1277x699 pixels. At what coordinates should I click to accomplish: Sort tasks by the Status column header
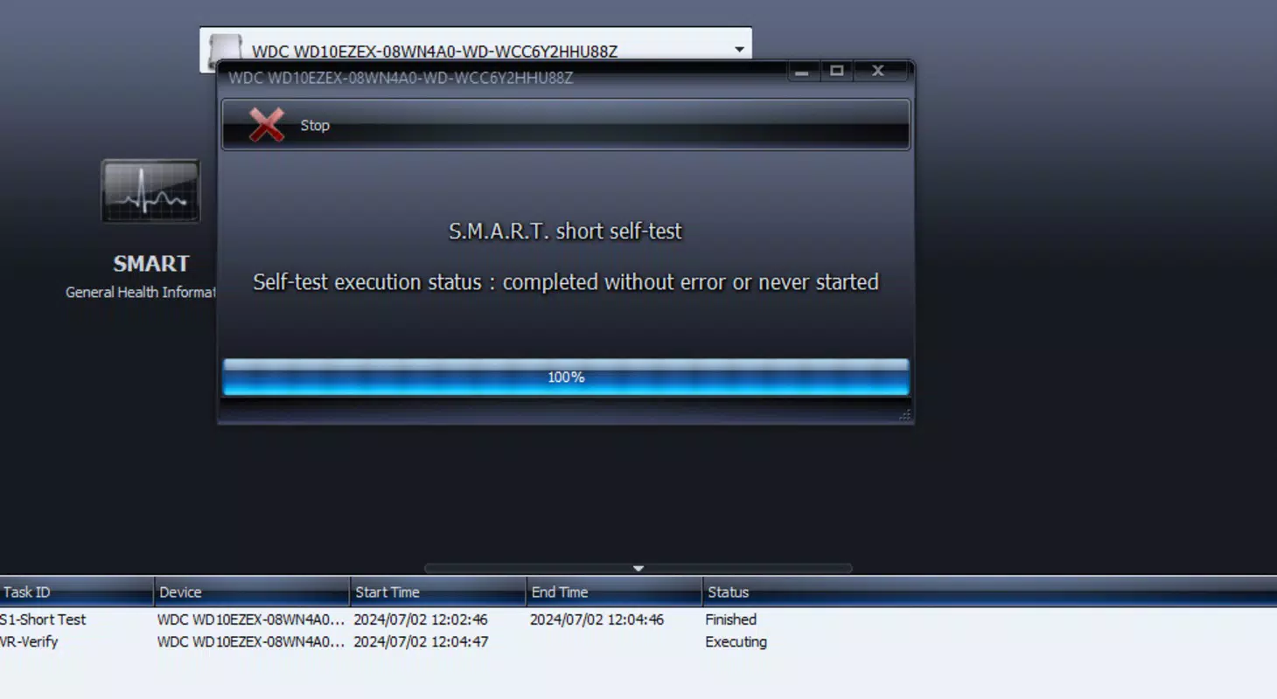click(989, 592)
